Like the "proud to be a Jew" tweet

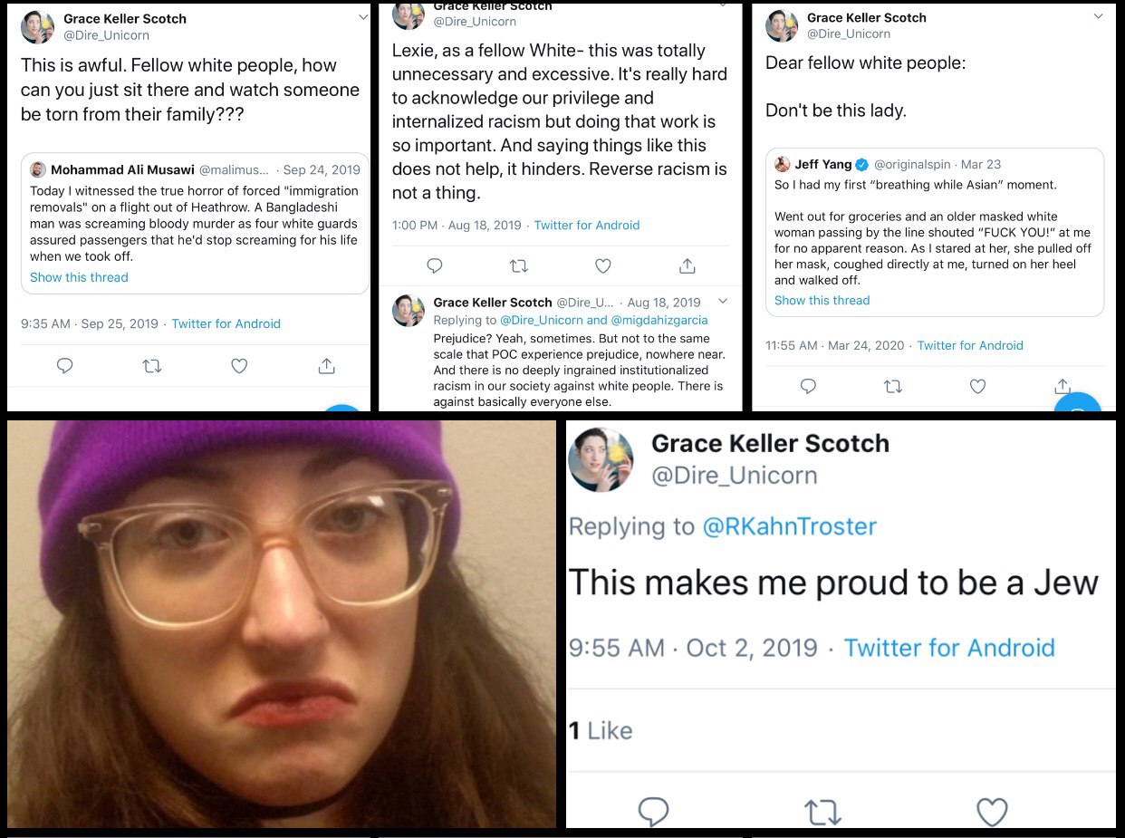(992, 811)
